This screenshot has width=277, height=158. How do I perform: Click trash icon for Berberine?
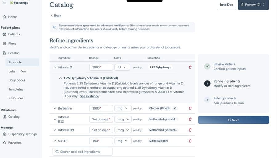pyautogui.click(x=190, y=108)
